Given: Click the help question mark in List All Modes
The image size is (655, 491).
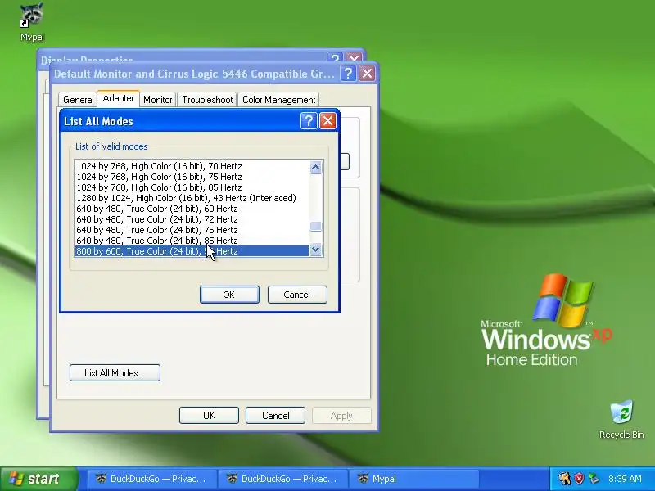Looking at the screenshot, I should pyautogui.click(x=309, y=120).
